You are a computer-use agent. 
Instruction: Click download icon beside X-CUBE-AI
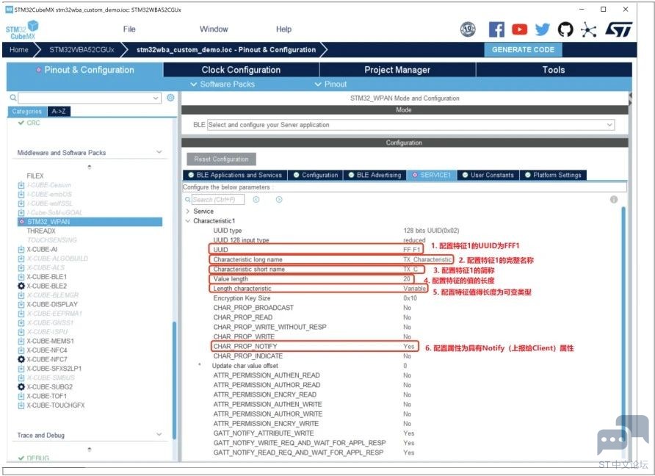pyautogui.click(x=21, y=250)
